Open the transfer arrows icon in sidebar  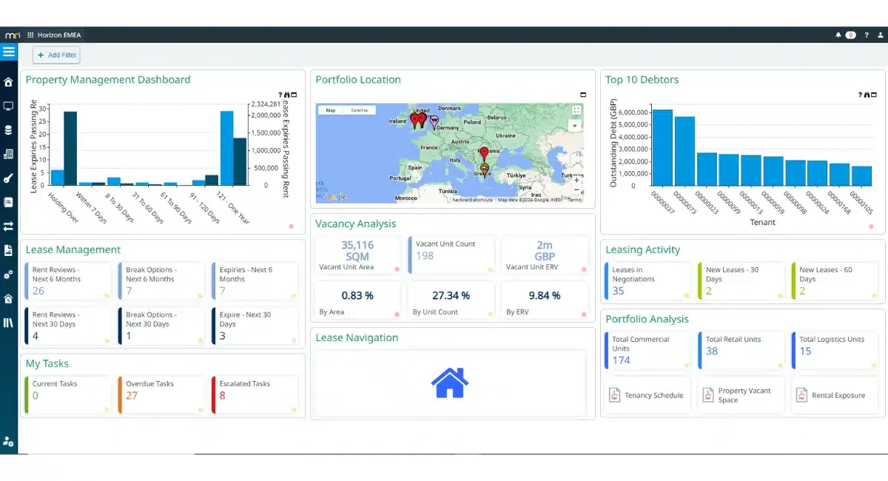pos(9,226)
